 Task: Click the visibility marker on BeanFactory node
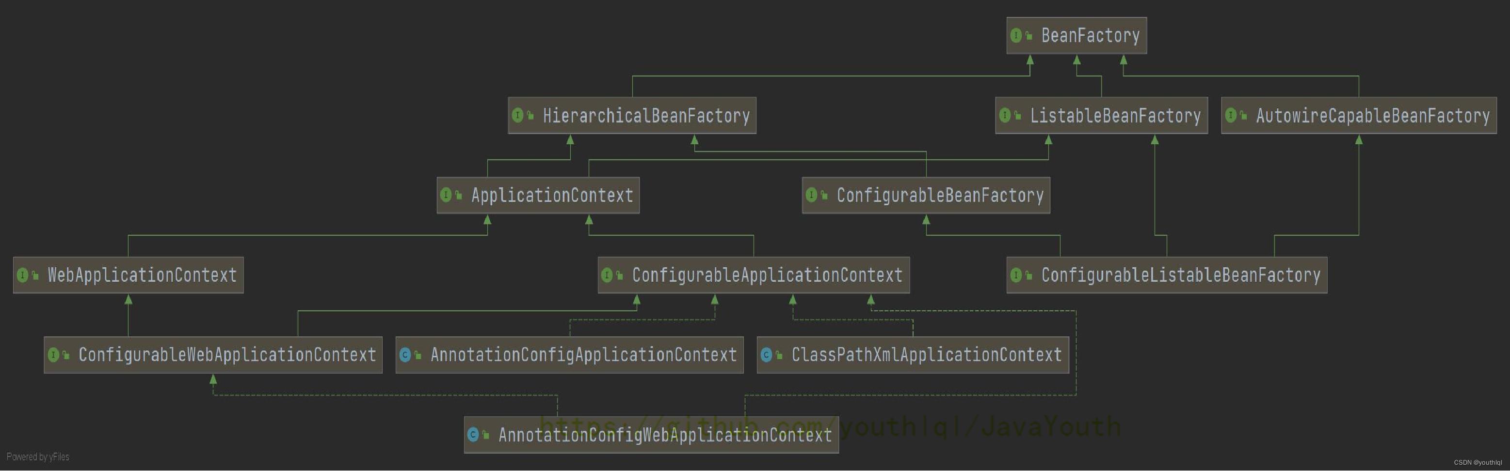pos(1029,36)
